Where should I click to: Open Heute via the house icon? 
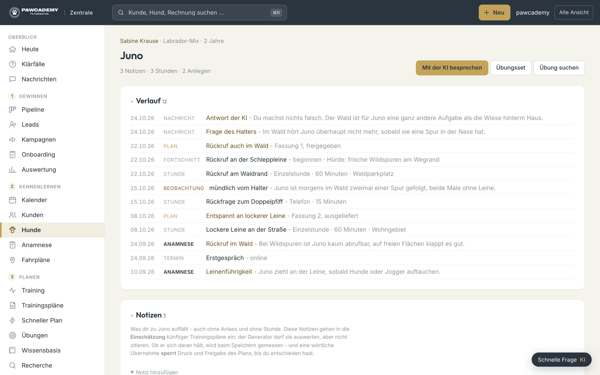[12, 49]
